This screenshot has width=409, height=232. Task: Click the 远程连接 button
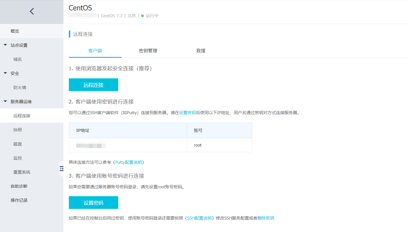(93, 85)
